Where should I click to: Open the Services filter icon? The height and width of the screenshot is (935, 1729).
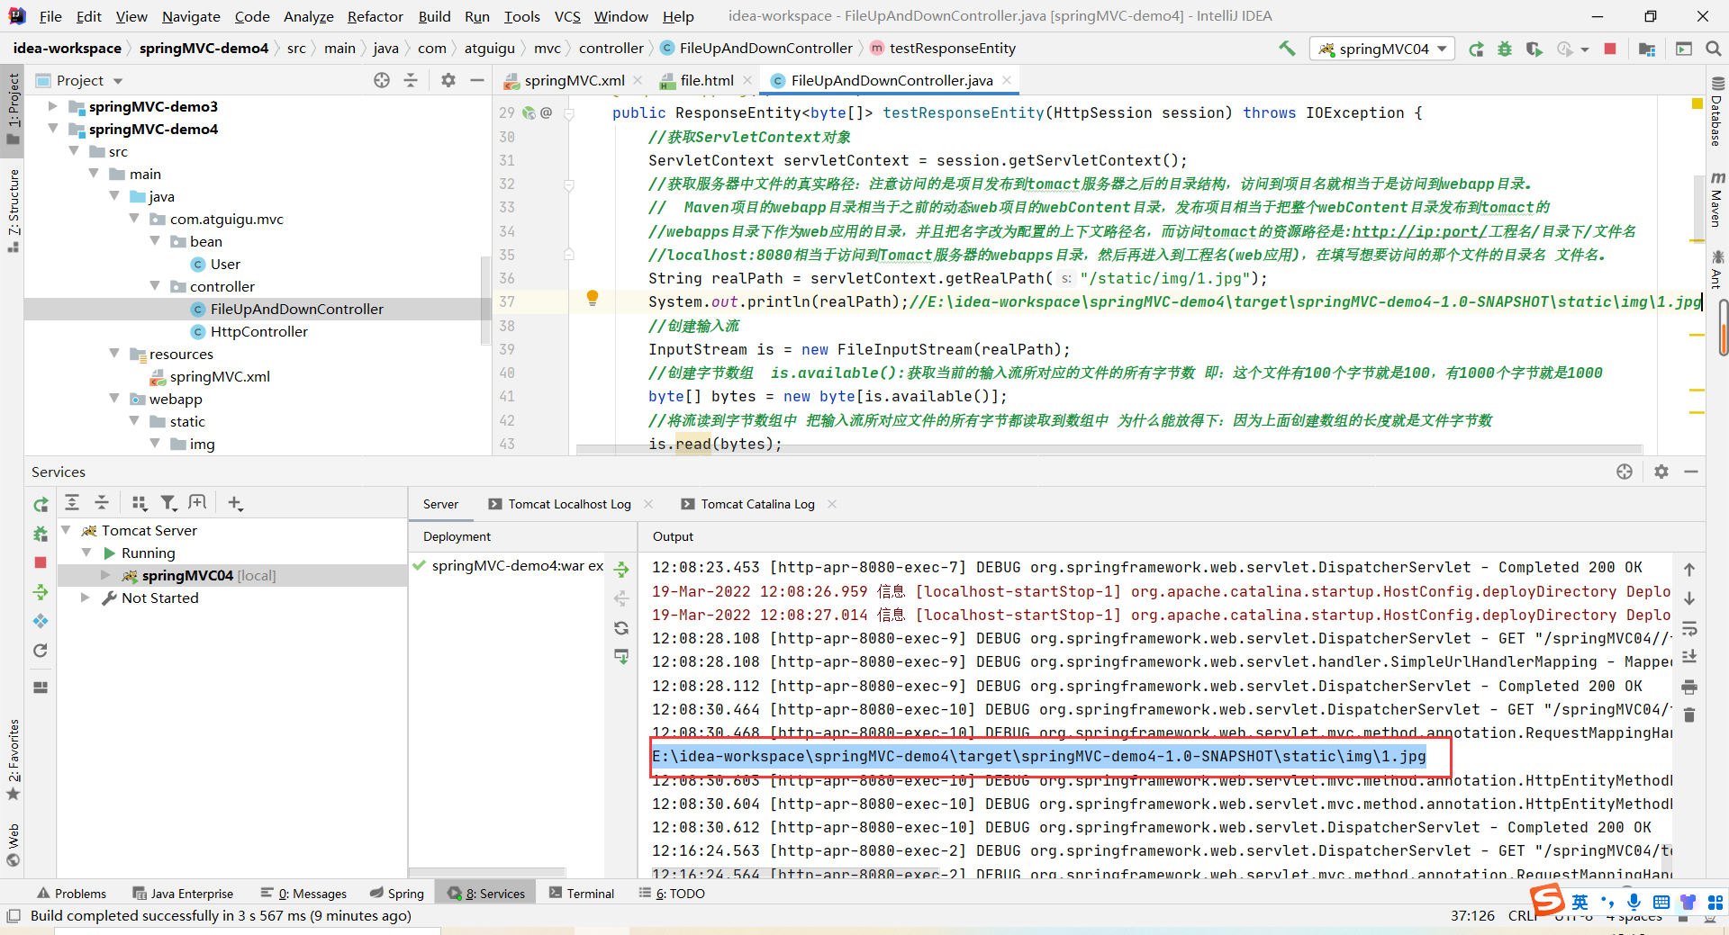167,502
